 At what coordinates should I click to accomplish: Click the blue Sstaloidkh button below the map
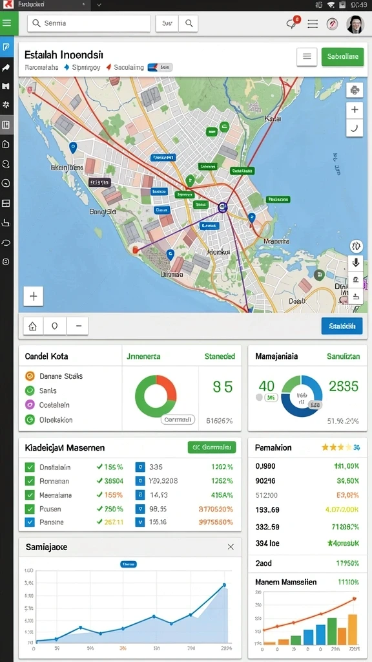click(x=342, y=326)
